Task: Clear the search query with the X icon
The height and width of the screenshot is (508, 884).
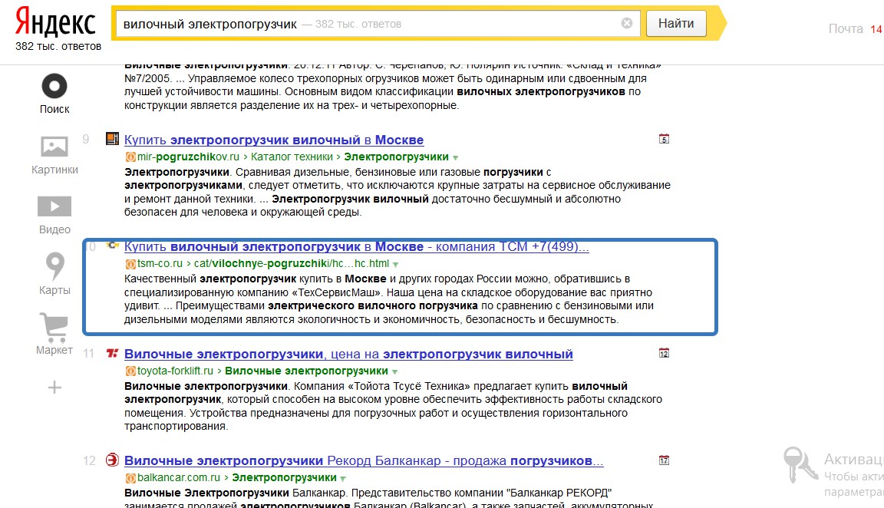Action: pyautogui.click(x=627, y=24)
